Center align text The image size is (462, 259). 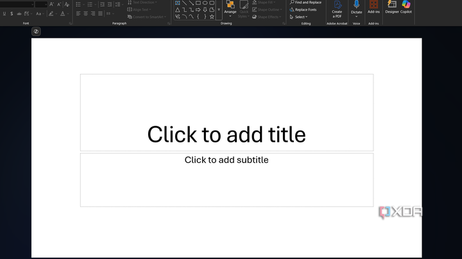tap(85, 13)
